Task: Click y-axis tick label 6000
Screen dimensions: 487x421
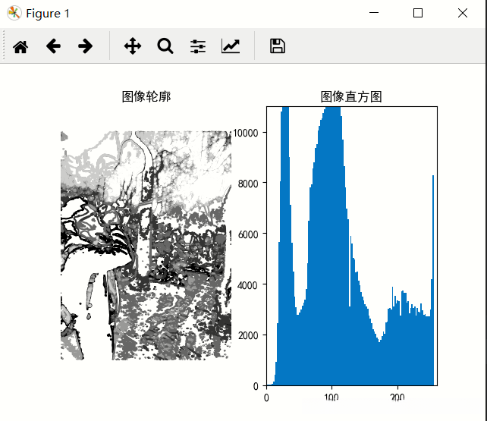Action: 248,234
